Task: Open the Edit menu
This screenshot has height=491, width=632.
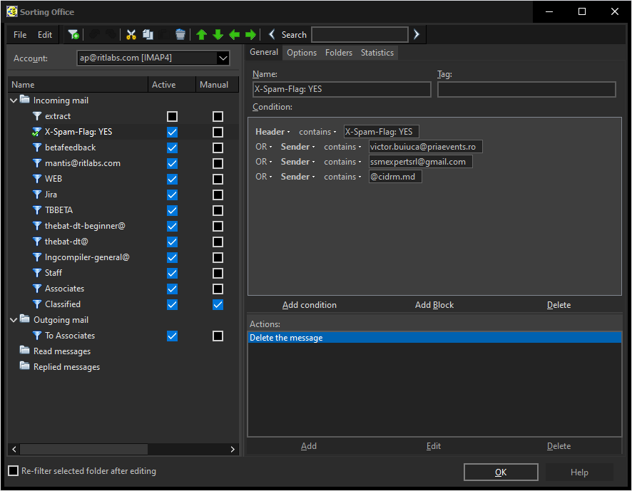Action: point(45,35)
